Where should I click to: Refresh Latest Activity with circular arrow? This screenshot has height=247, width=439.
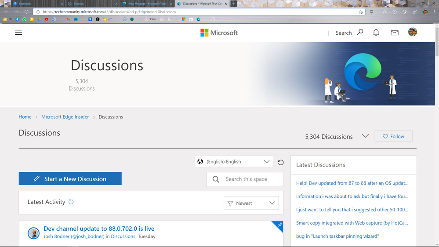71,202
